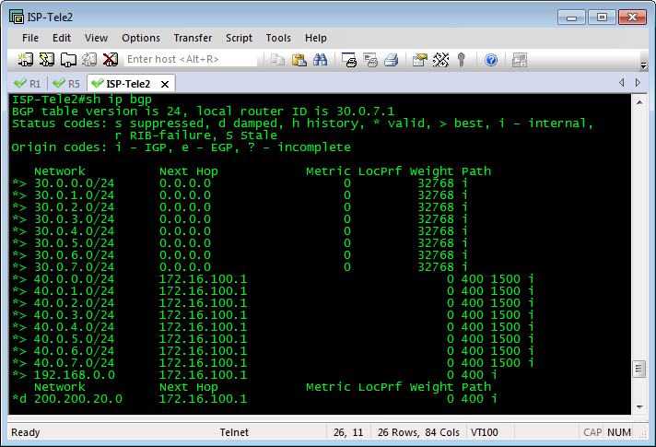Close the ISP-Tele2 tab with X
656x447 pixels.
pyautogui.click(x=165, y=84)
